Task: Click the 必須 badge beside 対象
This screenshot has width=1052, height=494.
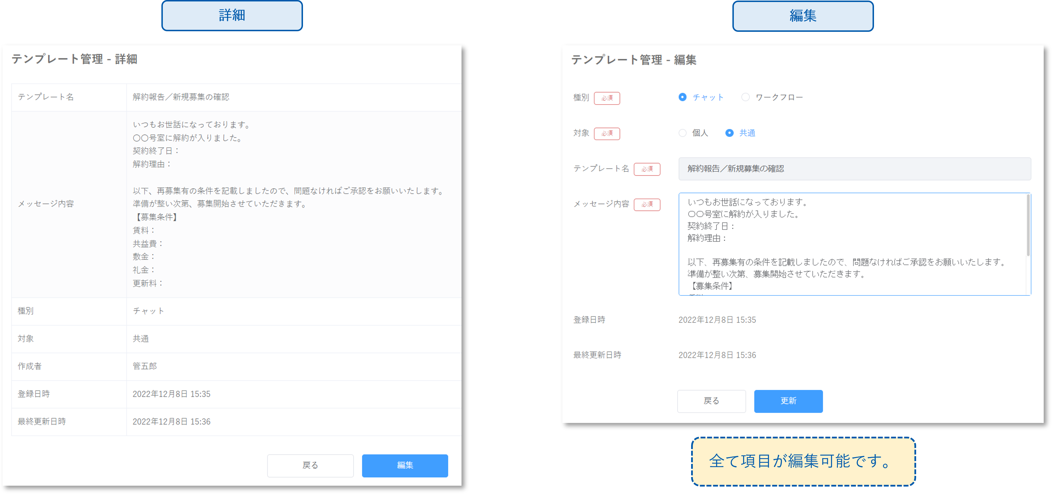Action: point(607,134)
